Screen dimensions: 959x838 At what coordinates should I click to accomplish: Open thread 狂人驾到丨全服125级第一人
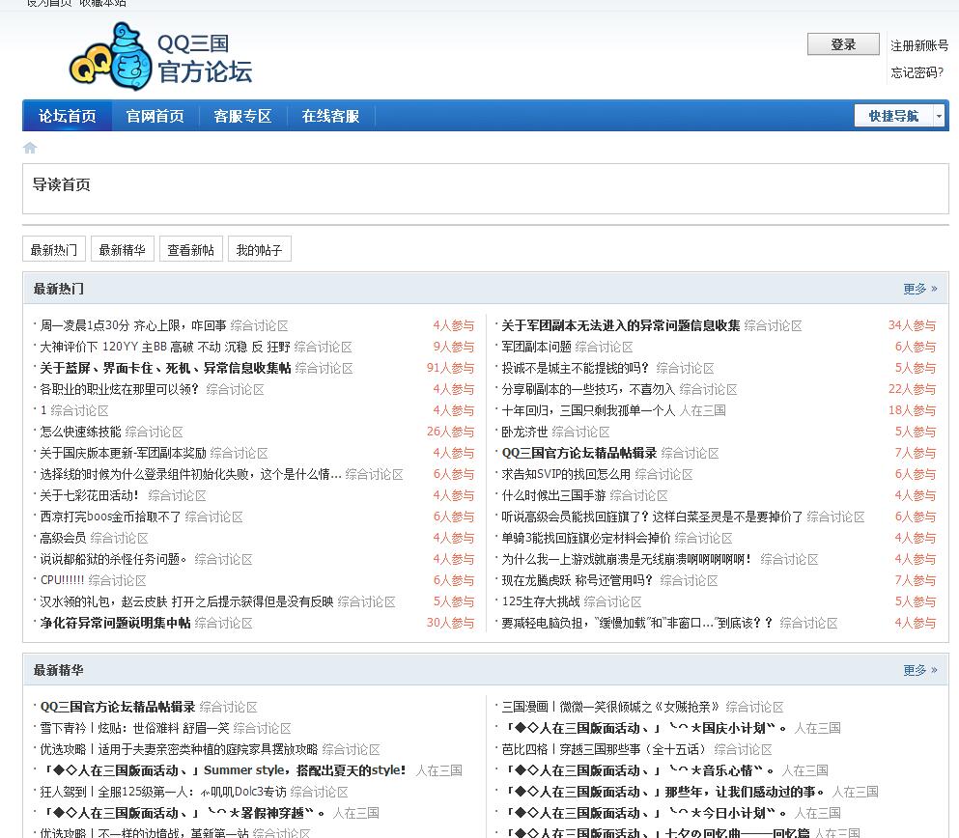coord(163,792)
